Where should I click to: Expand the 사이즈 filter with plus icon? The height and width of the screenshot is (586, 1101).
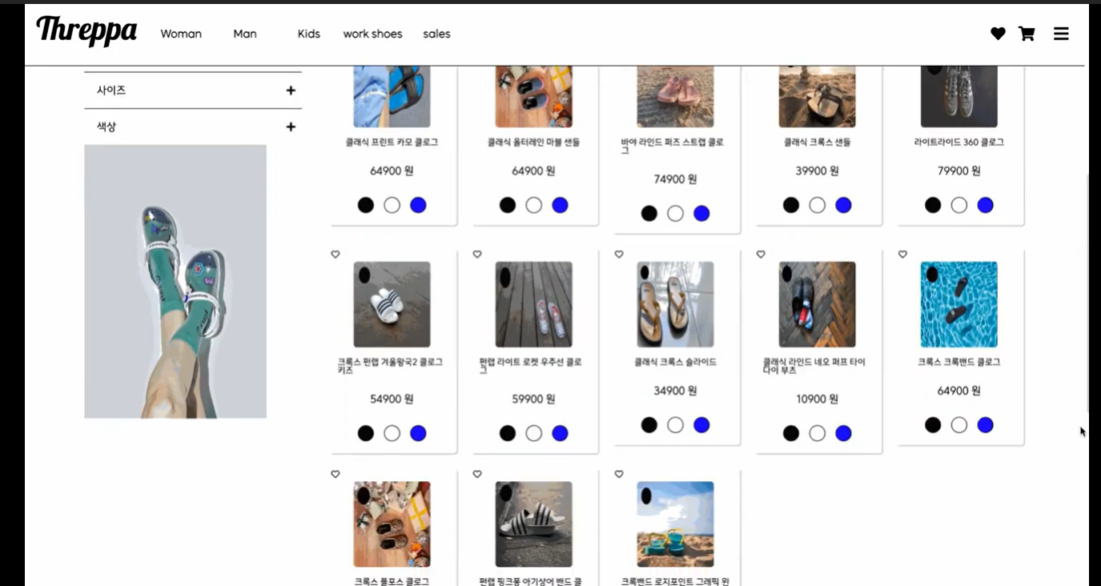click(x=291, y=90)
